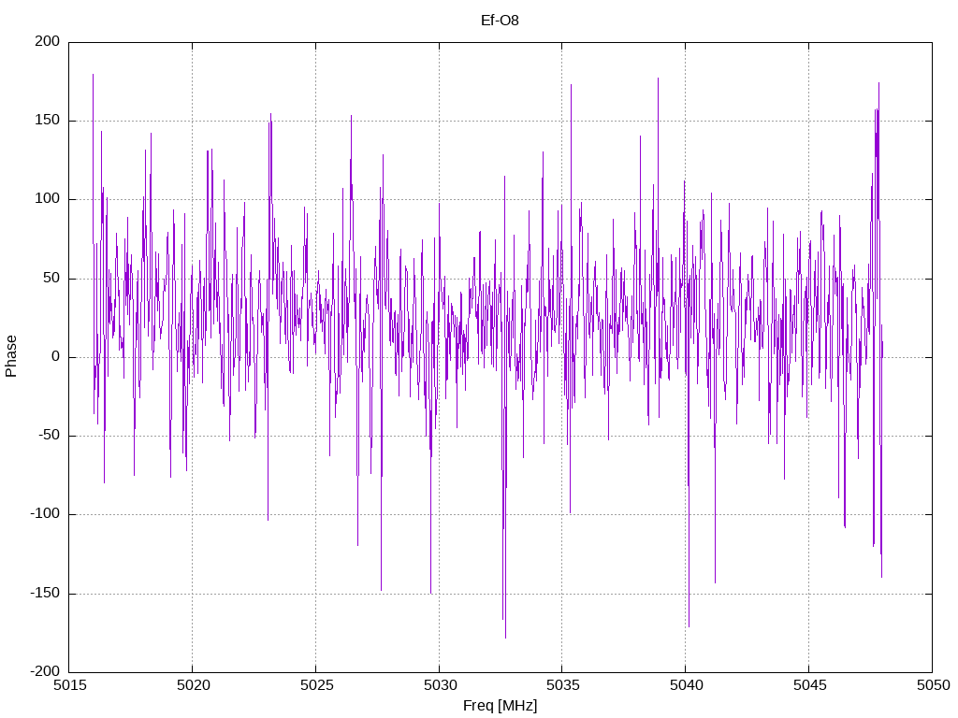Image resolution: width=958 pixels, height=718 pixels.
Task: Click x-axis tick label 5025
Action: point(316,685)
